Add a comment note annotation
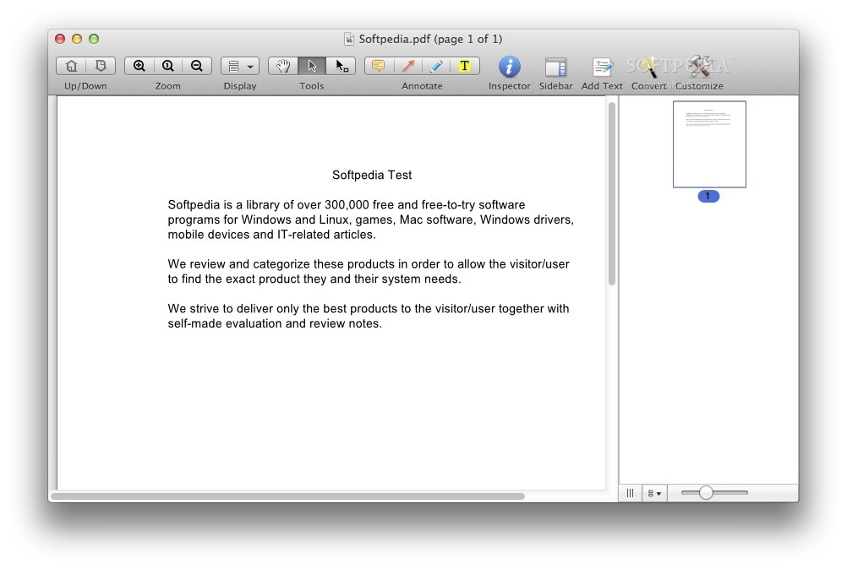This screenshot has height=569, width=847. click(379, 66)
